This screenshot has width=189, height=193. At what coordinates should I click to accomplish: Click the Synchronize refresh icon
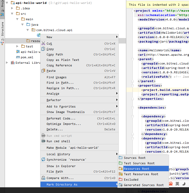43,159
